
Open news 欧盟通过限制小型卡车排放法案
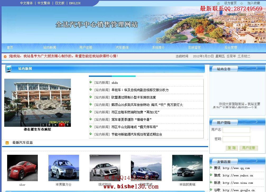134,97
